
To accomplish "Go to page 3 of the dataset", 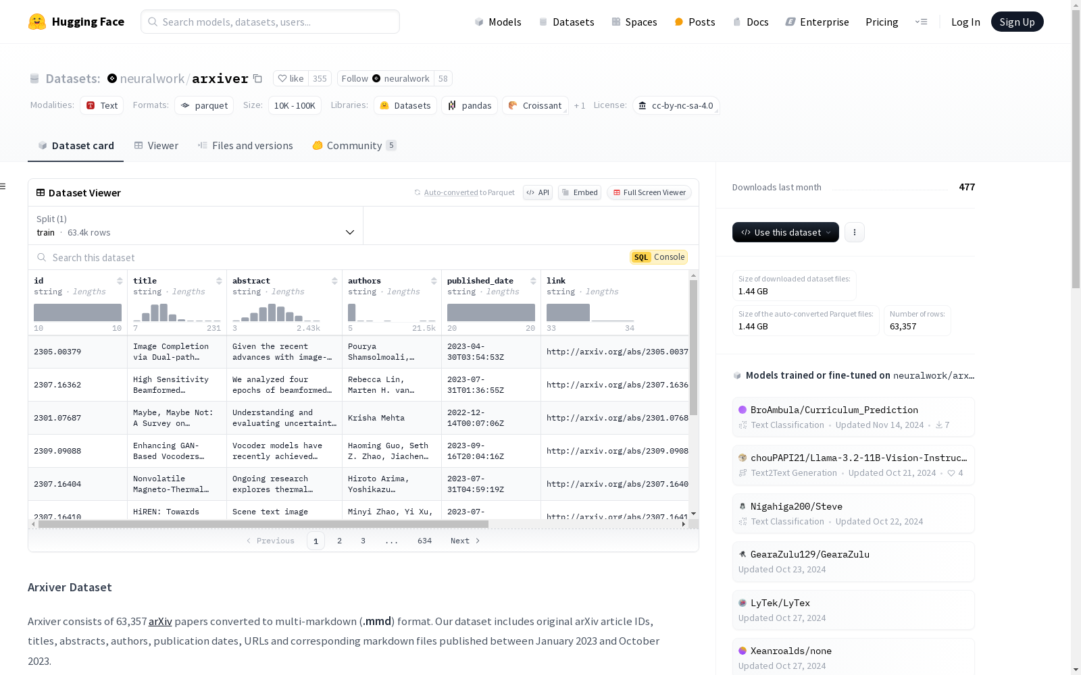I will point(363,541).
